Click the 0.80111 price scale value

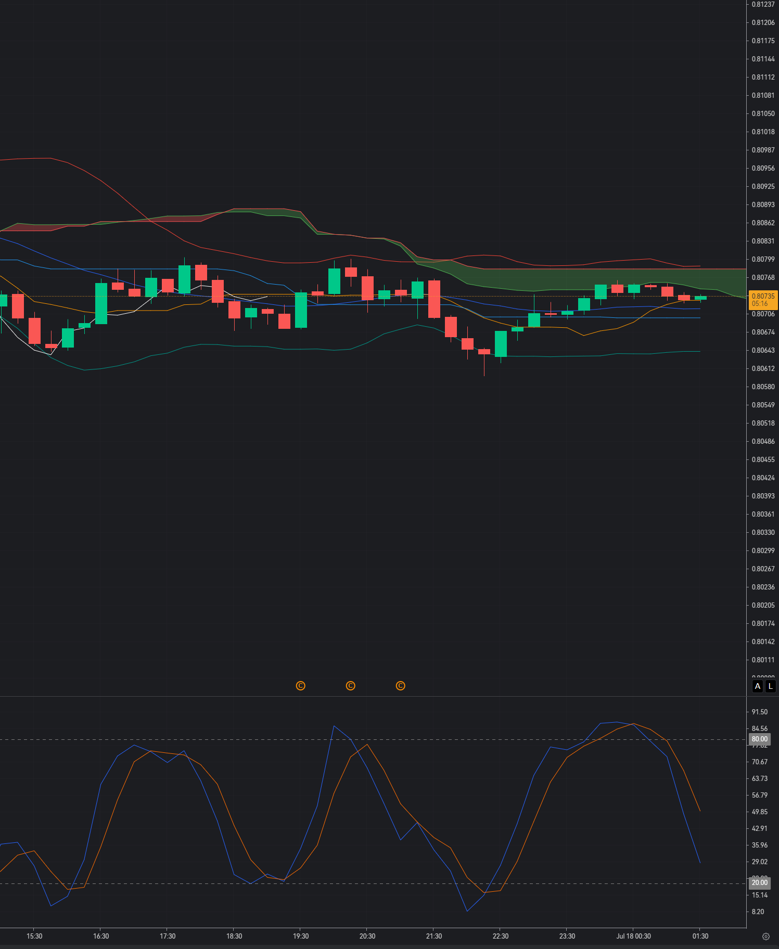tap(763, 660)
